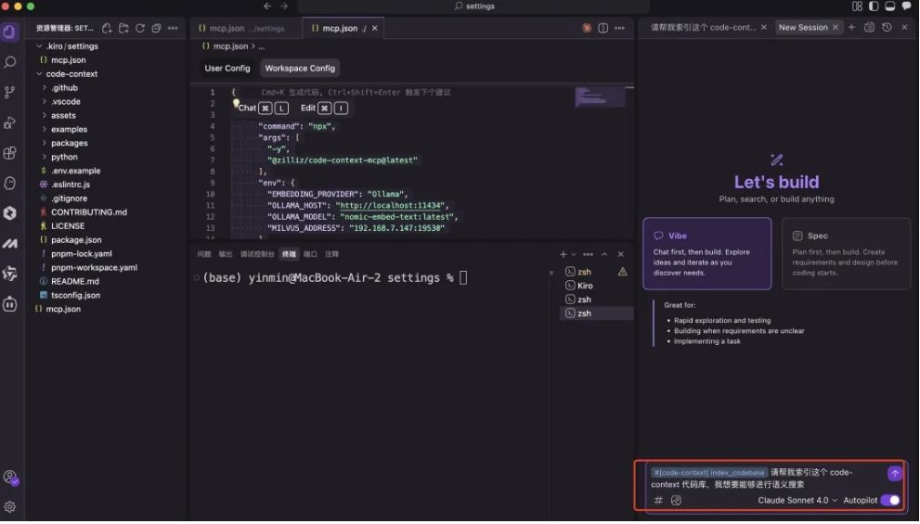Click the chat message input box
This screenshot has height=524, width=920.
coord(768,479)
